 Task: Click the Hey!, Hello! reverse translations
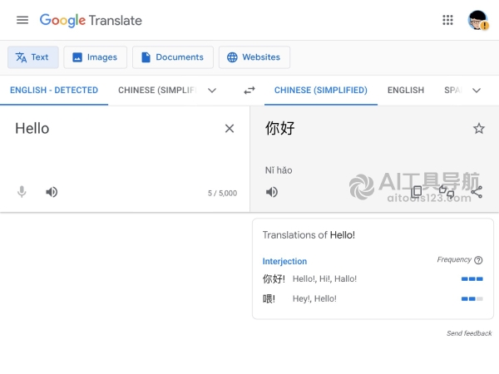point(314,298)
